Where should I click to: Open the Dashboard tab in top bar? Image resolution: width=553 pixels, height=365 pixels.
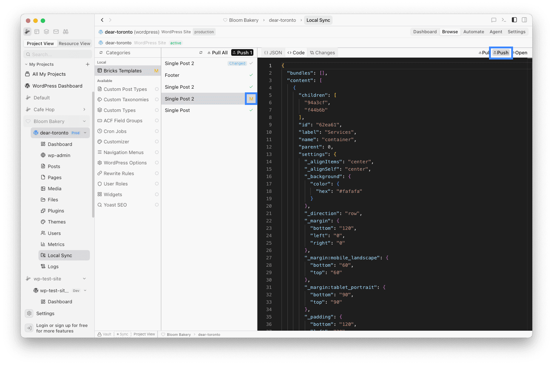tap(425, 32)
